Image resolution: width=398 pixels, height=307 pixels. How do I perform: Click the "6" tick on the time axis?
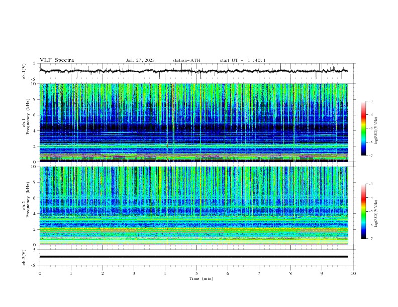click(x=228, y=273)
